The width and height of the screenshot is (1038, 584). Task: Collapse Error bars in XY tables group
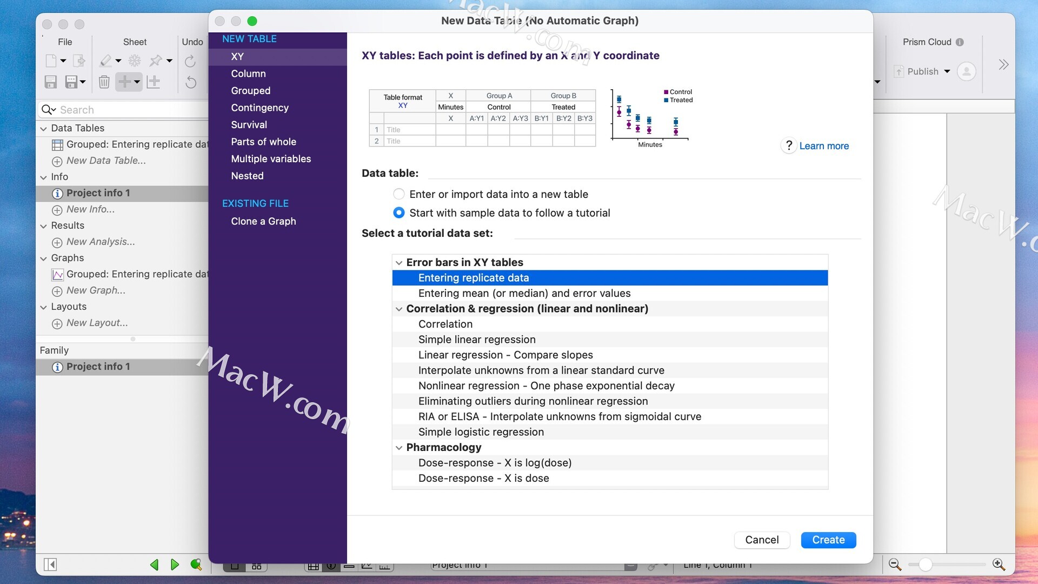click(x=399, y=263)
